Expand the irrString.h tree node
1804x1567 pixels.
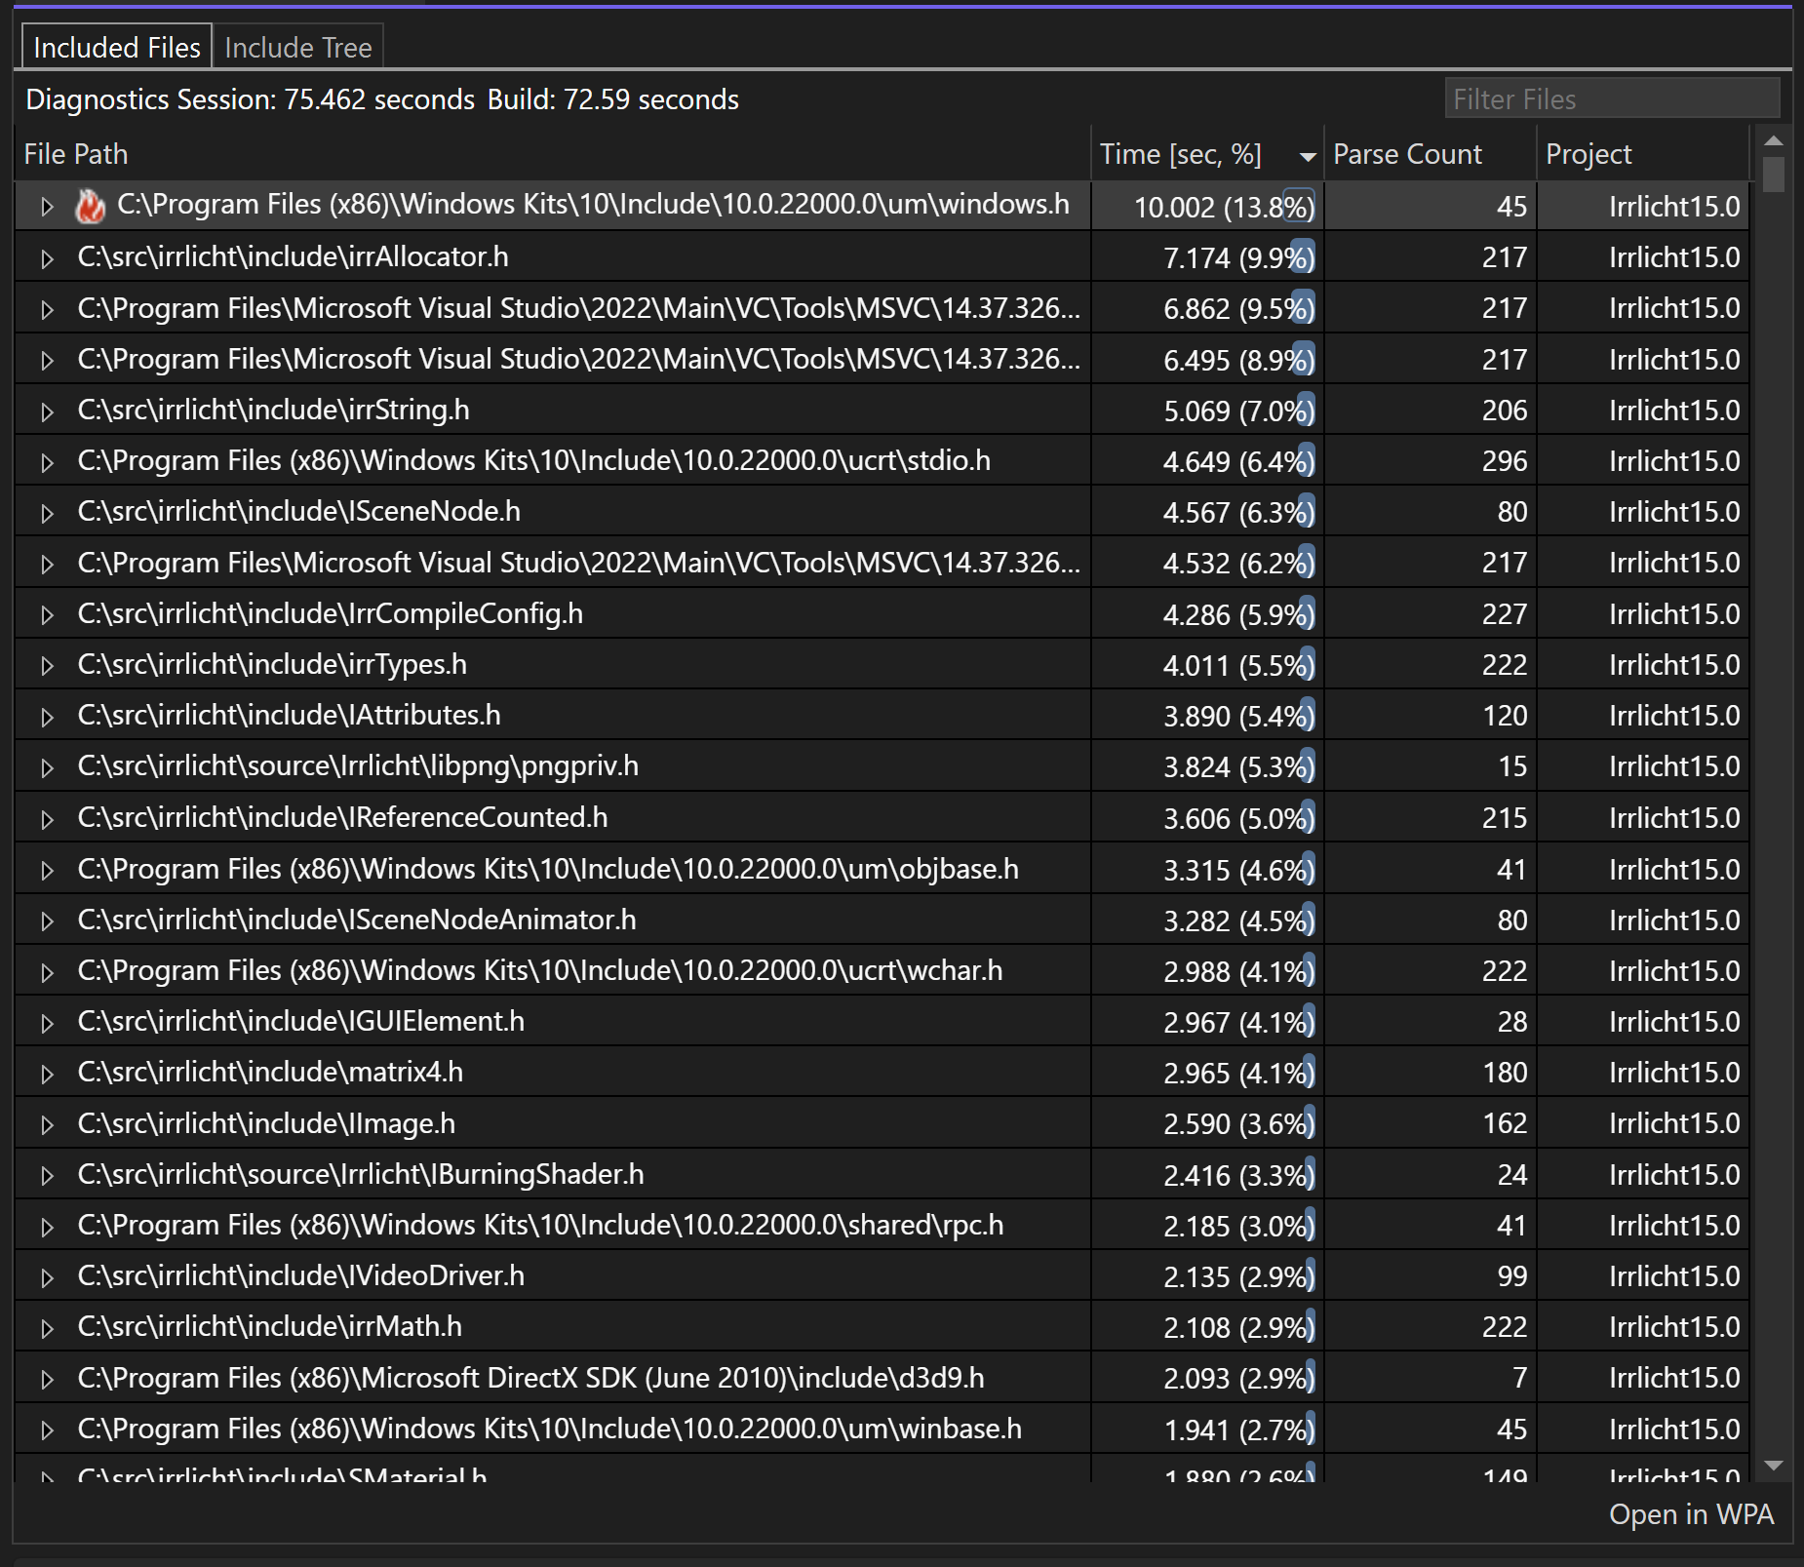(46, 411)
